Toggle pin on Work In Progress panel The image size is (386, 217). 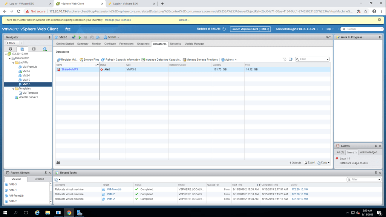pos(375,37)
